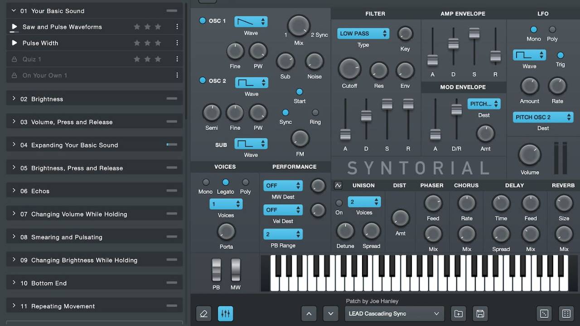
Task: Open the PITCH OSC 2 LFO Dest dropdown
Action: coord(543,117)
